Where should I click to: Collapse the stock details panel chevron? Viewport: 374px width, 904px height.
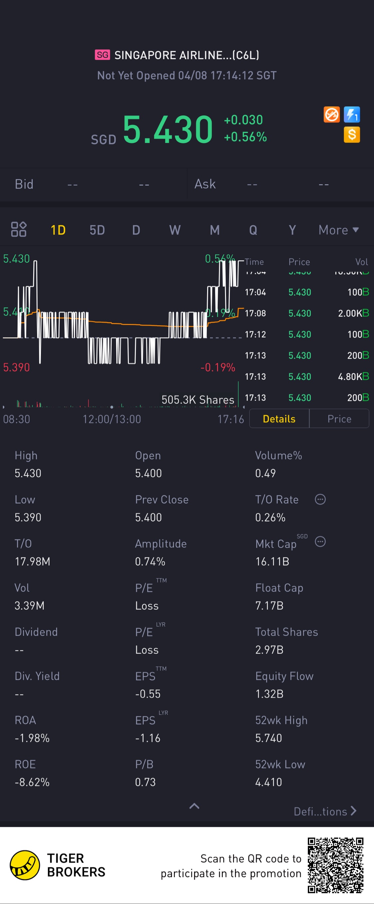194,806
